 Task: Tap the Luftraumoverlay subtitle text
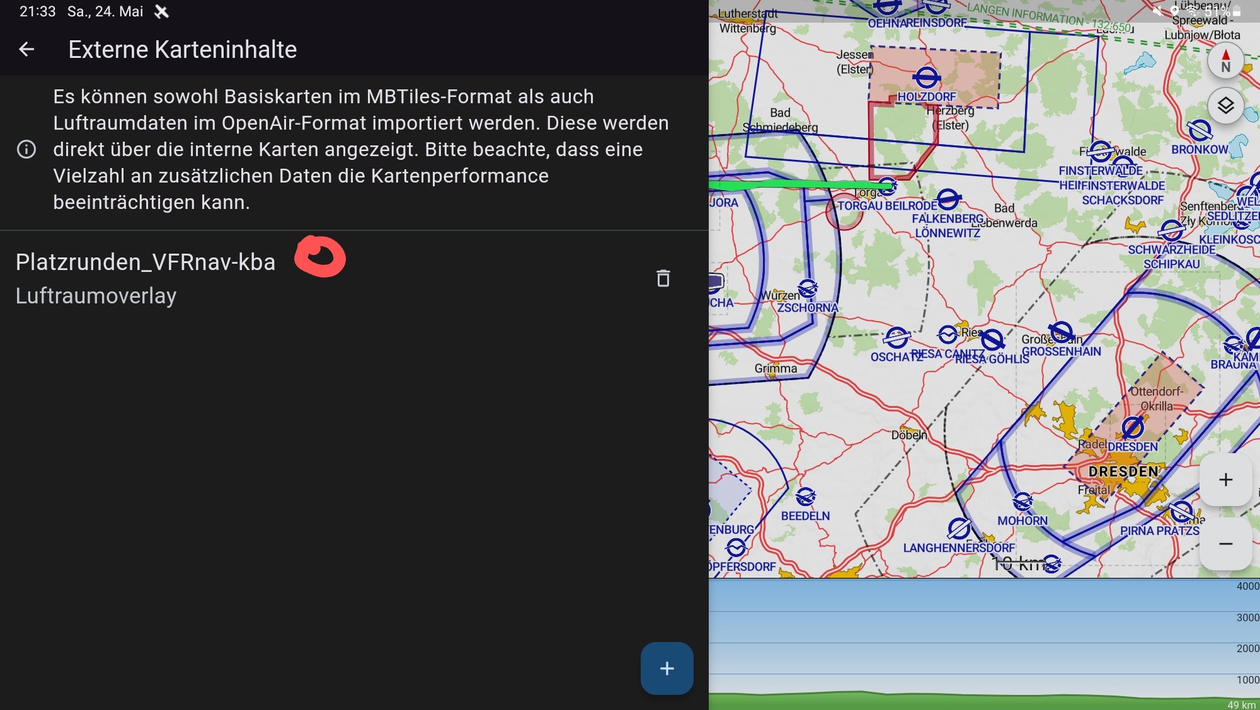96,296
